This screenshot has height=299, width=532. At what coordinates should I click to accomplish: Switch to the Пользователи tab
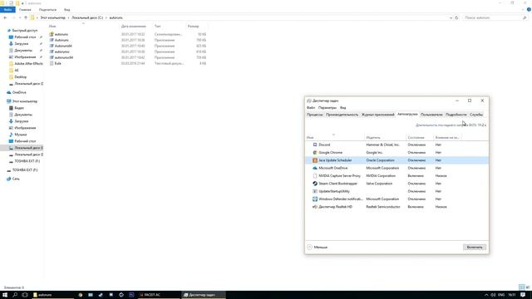point(431,115)
